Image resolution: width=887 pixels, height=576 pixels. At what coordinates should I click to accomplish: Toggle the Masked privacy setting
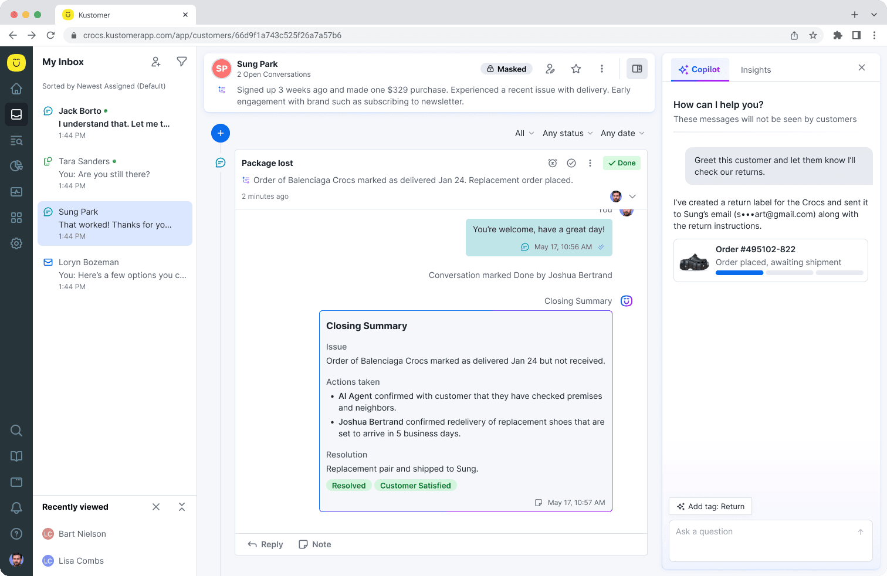tap(506, 69)
